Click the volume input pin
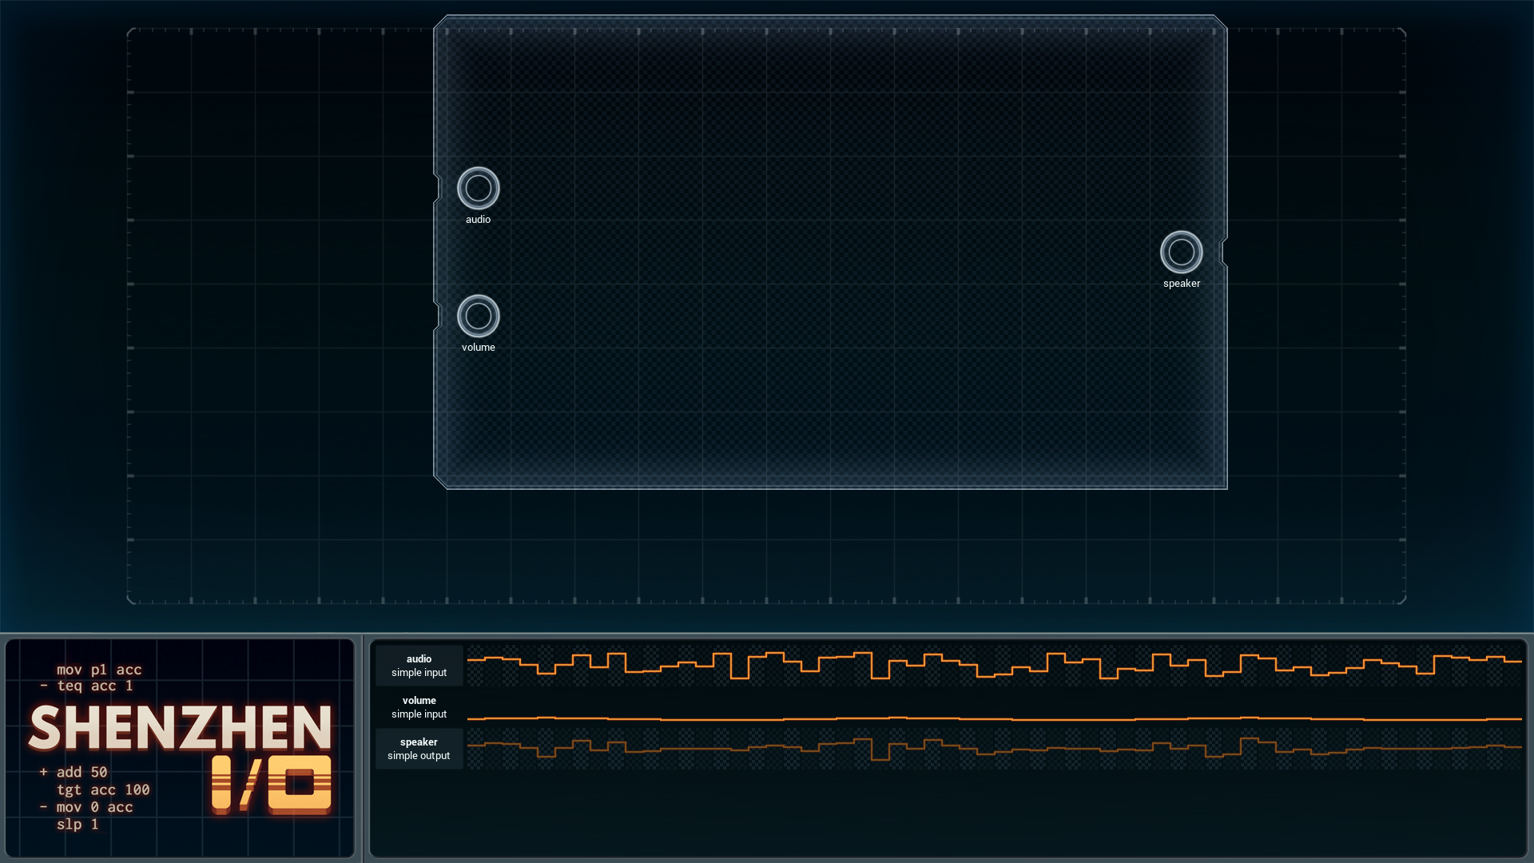The height and width of the screenshot is (863, 1534). pos(478,316)
